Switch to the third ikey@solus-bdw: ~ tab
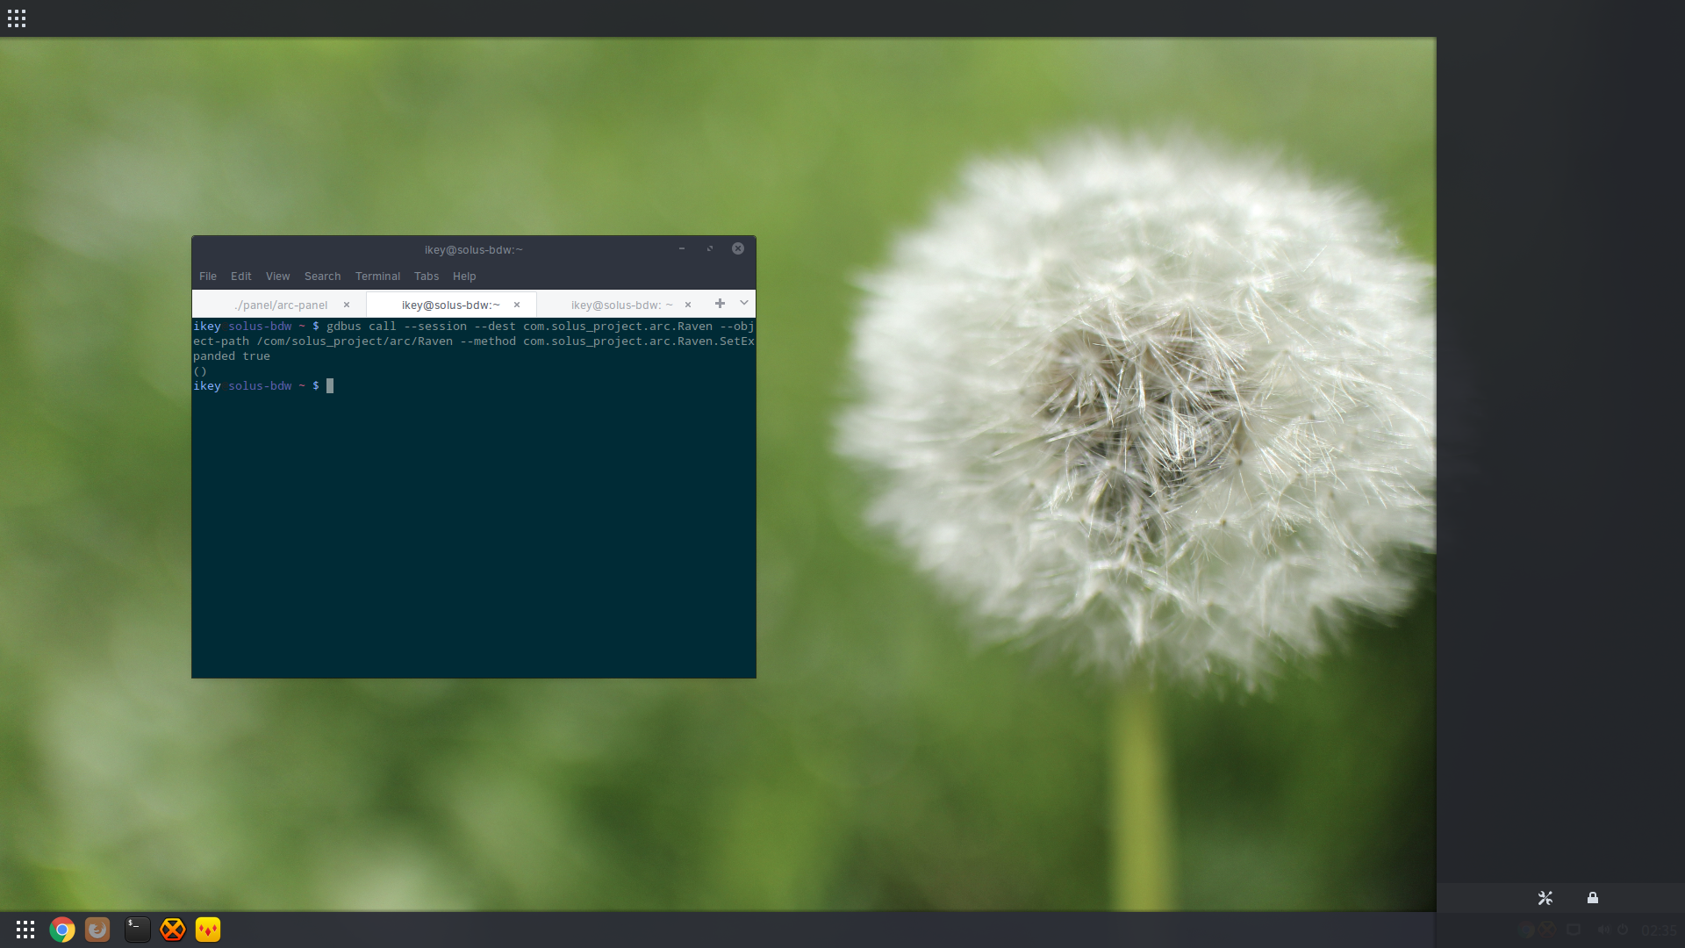The image size is (1685, 948). tap(621, 305)
